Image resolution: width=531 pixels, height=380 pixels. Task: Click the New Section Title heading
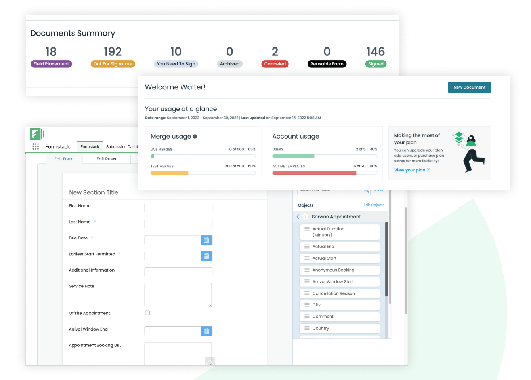(x=94, y=192)
